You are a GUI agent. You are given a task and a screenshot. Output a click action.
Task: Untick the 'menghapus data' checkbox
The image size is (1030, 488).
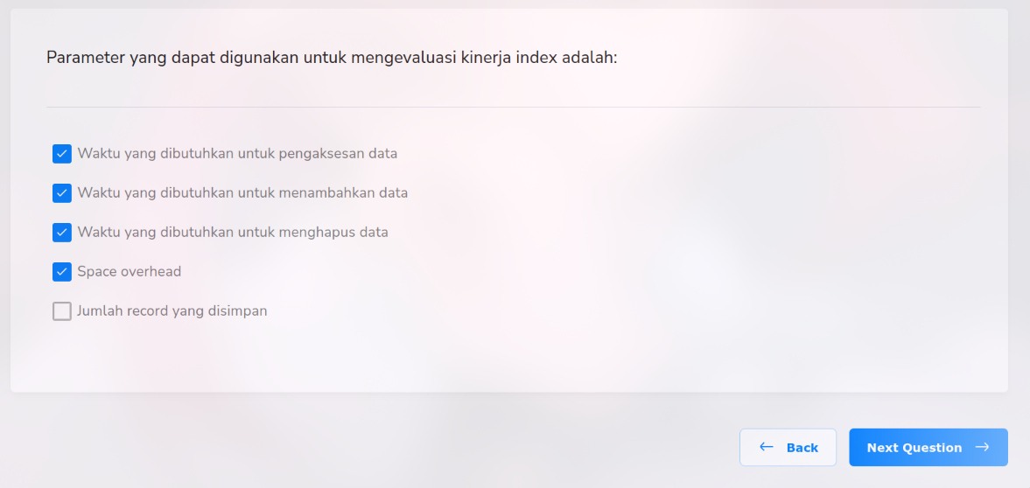[x=62, y=233]
